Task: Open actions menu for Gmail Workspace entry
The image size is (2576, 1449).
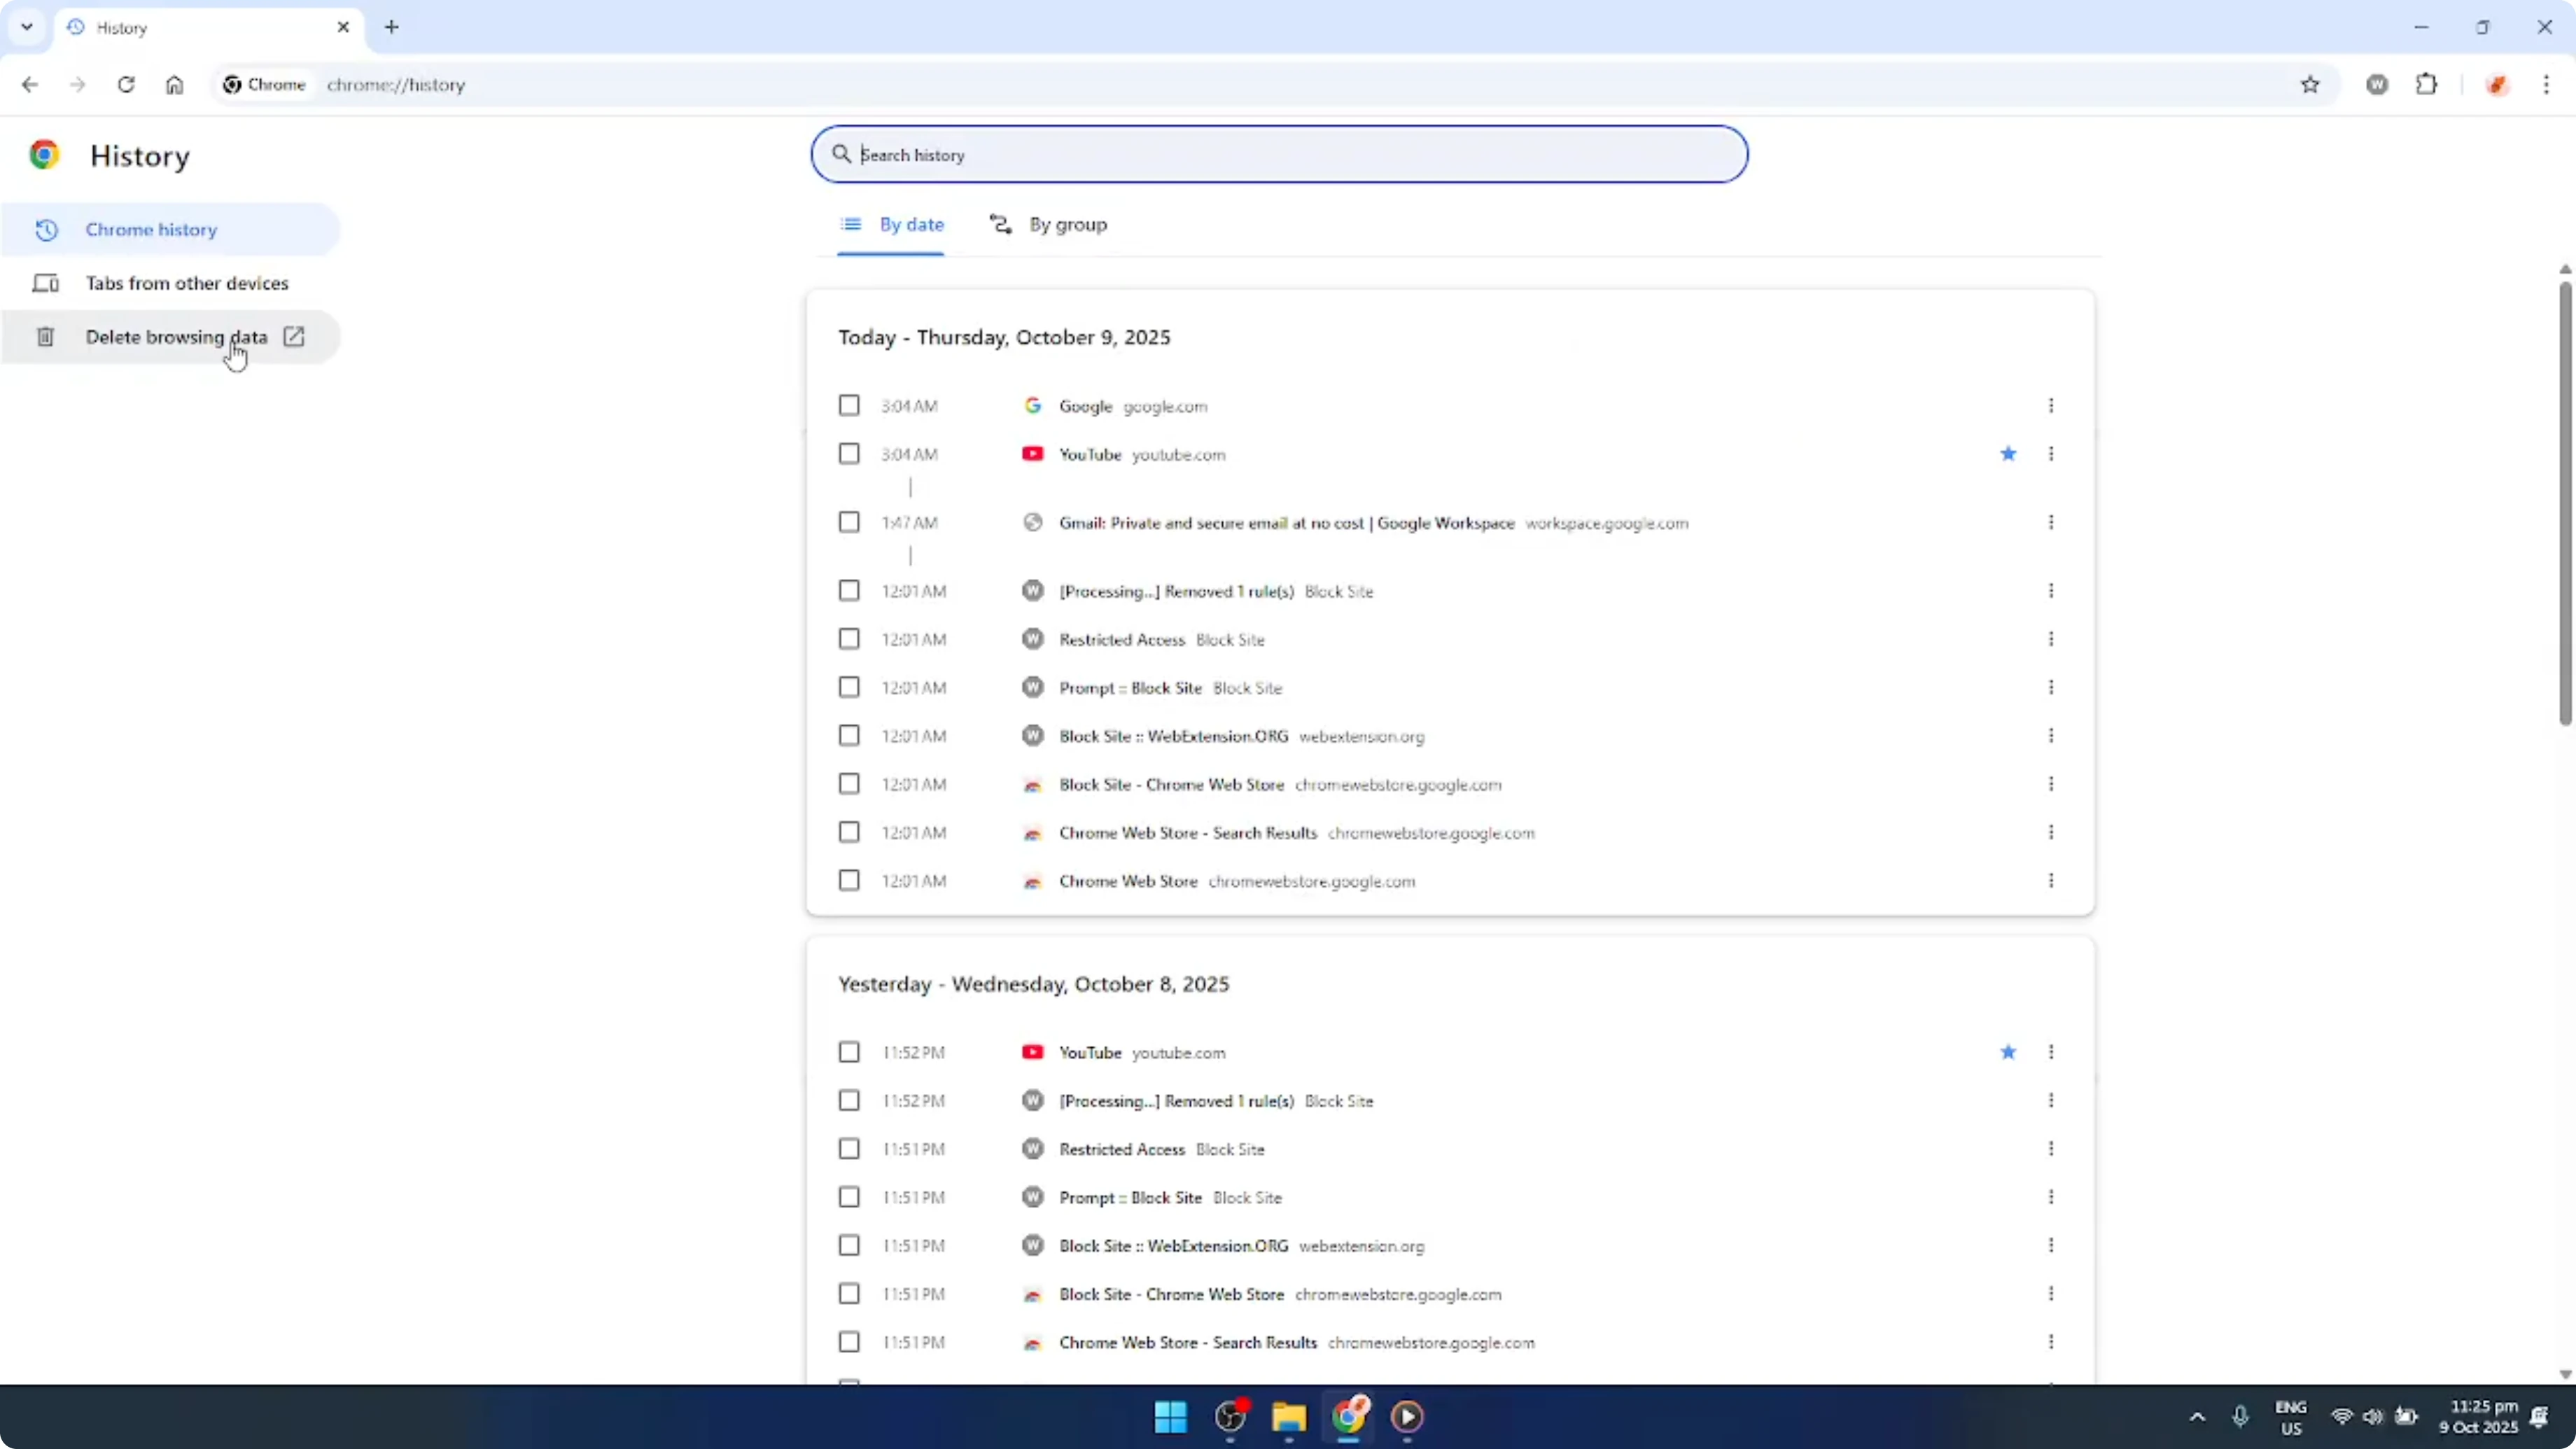Action: coord(2051,522)
